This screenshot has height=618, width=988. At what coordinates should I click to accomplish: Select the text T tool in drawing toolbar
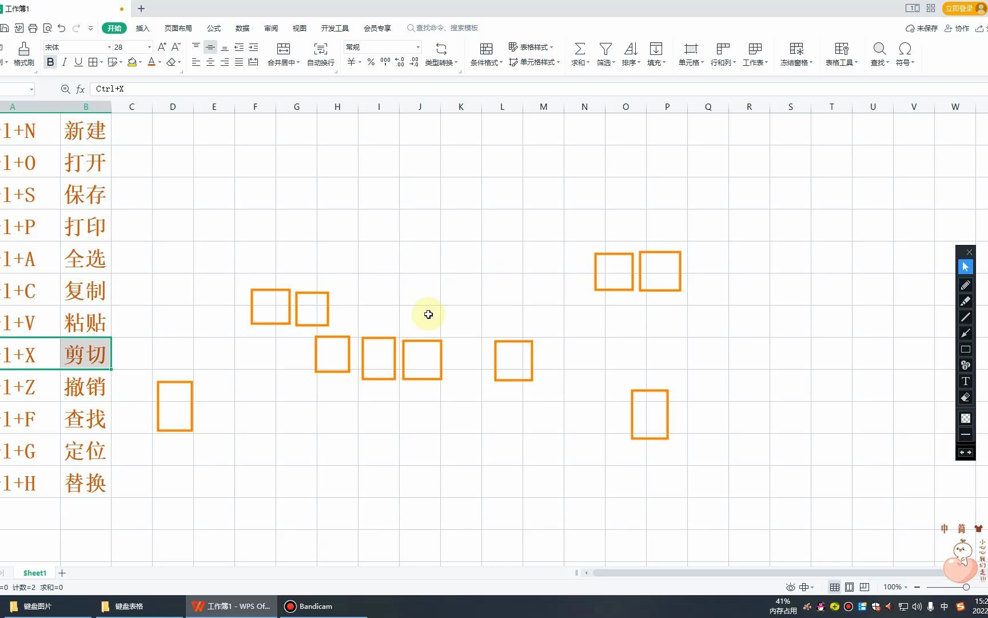click(x=965, y=381)
